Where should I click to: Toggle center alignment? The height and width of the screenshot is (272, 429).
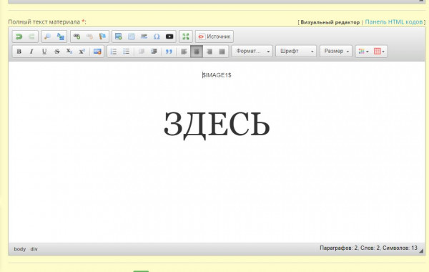tap(197, 52)
